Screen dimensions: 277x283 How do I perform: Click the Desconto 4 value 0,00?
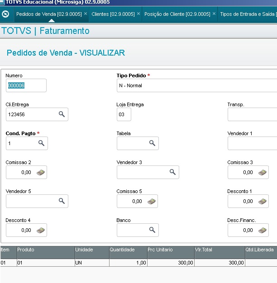[26, 230]
